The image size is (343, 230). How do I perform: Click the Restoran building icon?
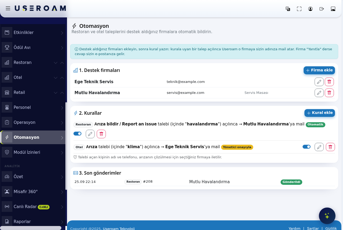click(x=7, y=63)
